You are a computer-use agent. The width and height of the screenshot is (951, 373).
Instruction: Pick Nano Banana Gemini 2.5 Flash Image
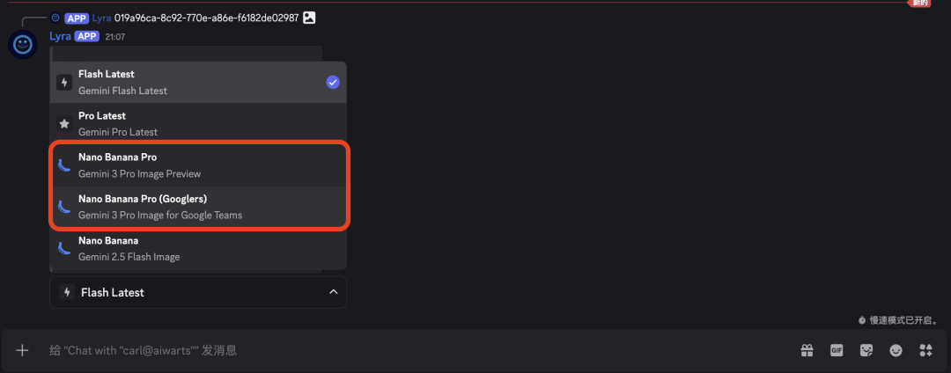tap(198, 248)
